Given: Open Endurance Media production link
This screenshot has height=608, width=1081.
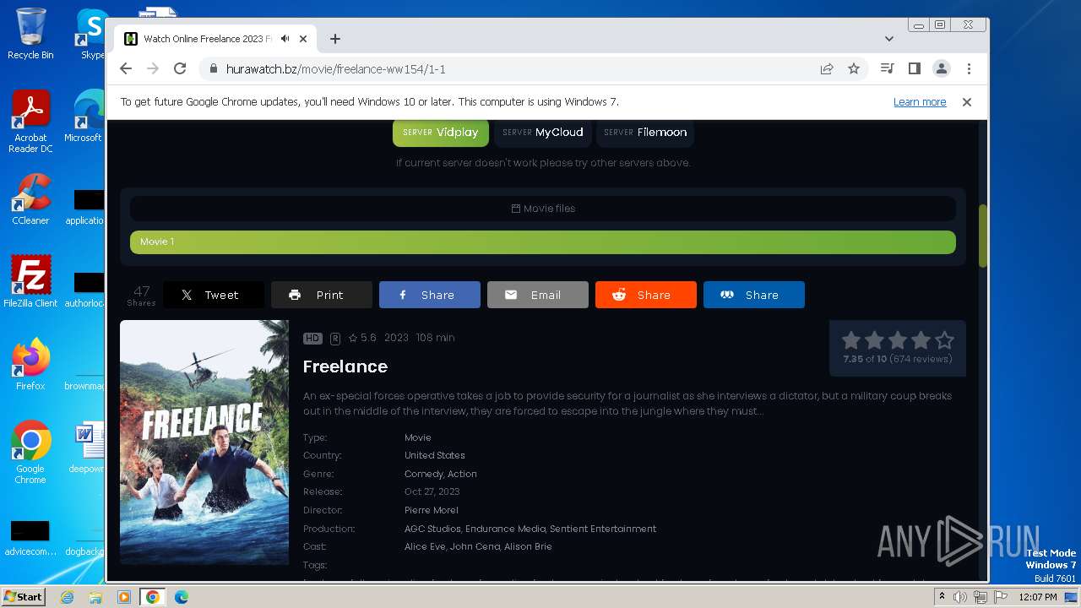Looking at the screenshot, I should coord(506,529).
